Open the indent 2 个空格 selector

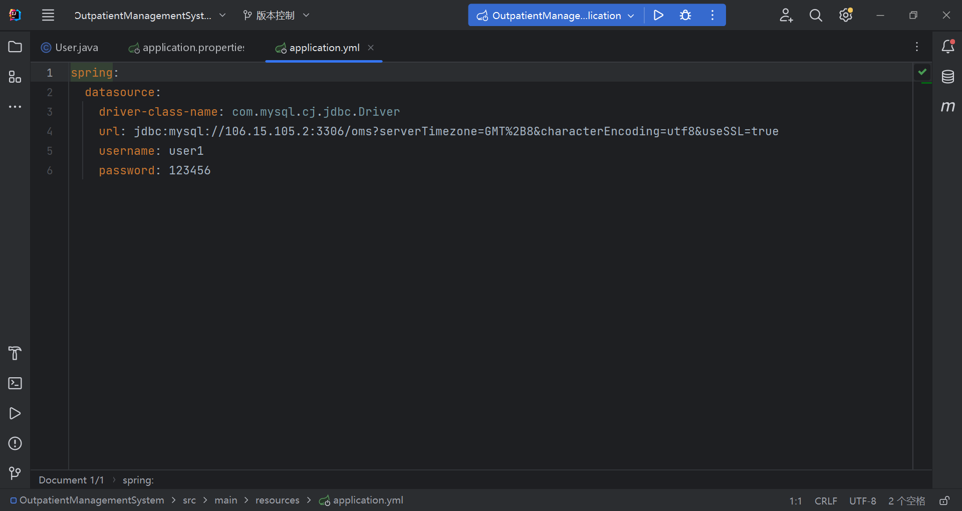tap(906, 501)
